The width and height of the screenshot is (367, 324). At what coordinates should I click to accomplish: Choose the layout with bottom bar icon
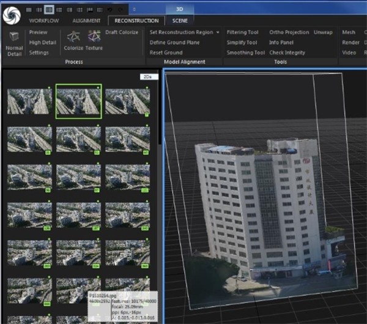(90, 10)
